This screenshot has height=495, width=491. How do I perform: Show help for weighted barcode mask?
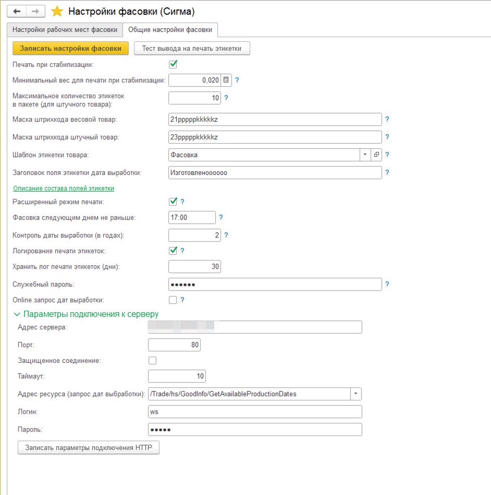pyautogui.click(x=387, y=120)
